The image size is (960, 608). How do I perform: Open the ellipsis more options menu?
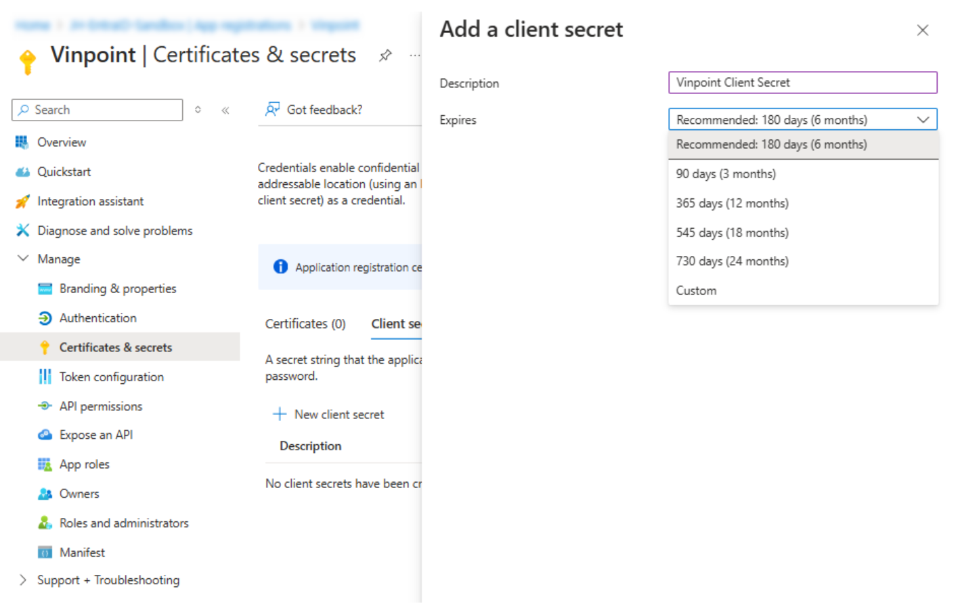click(414, 56)
